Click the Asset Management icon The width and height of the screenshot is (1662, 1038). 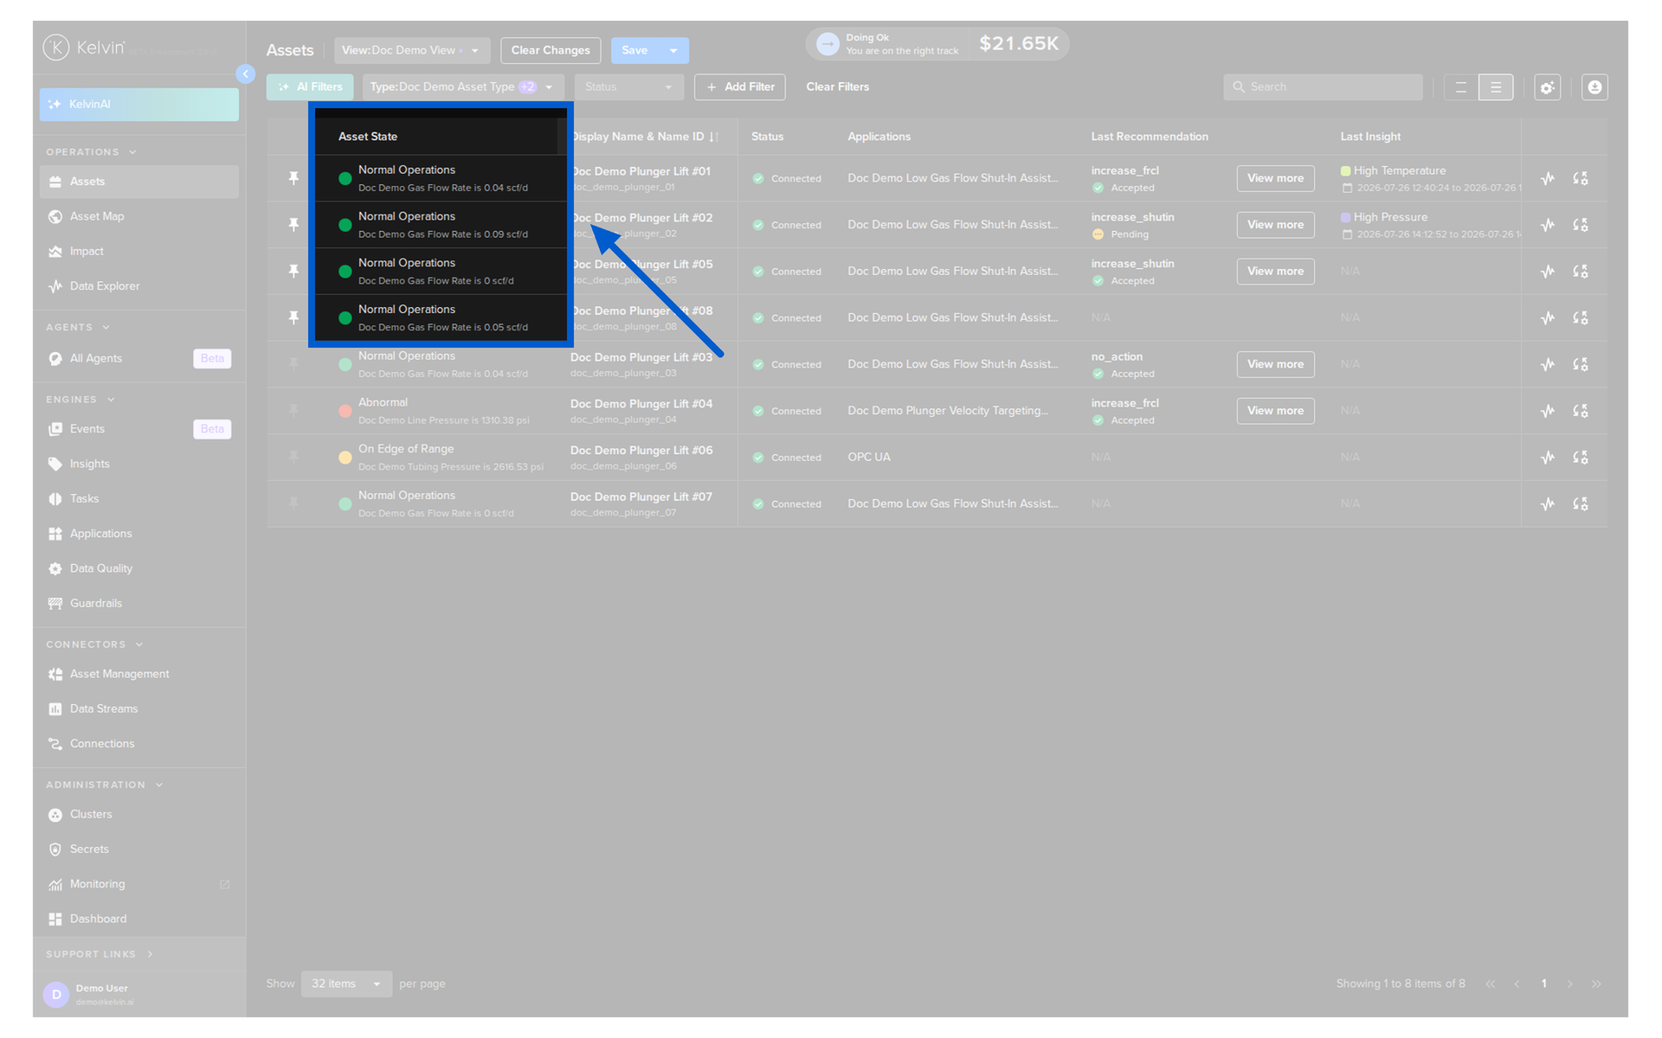55,674
